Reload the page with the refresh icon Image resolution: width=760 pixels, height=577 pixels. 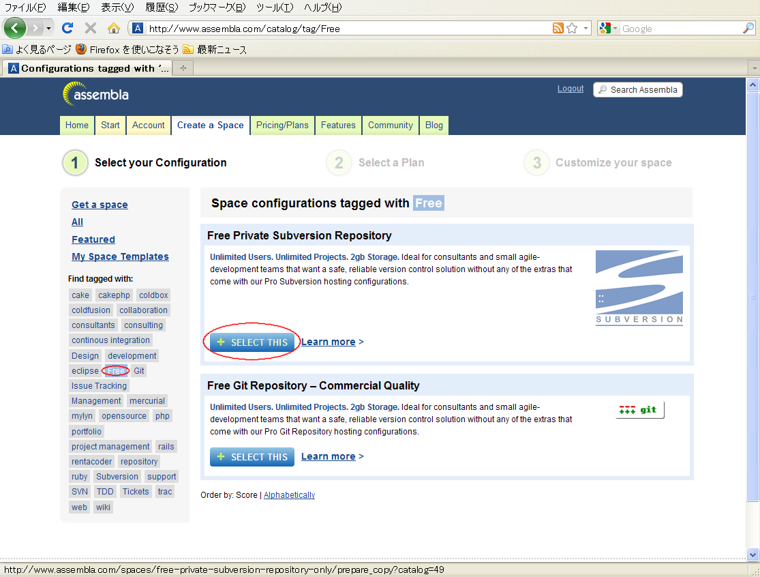click(x=67, y=28)
